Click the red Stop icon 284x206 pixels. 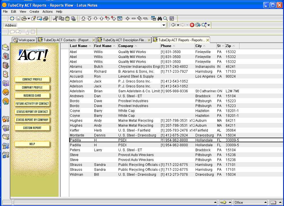point(192,25)
